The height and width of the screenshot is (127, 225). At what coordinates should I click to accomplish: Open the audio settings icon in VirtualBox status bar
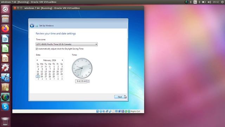pos(104,111)
